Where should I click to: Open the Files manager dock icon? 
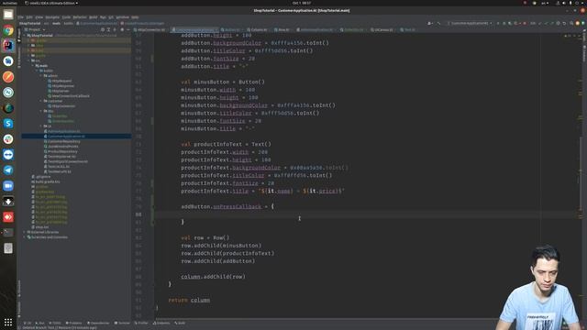coord(8,15)
